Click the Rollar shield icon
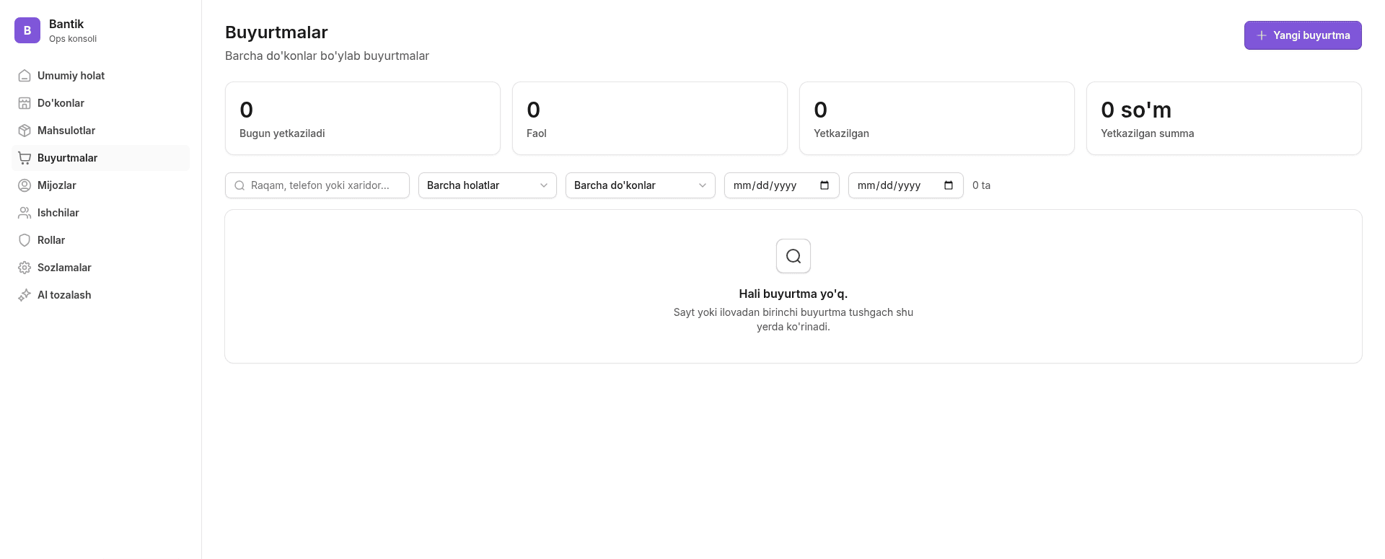Screen dimensions: 1385x559 click(x=25, y=240)
